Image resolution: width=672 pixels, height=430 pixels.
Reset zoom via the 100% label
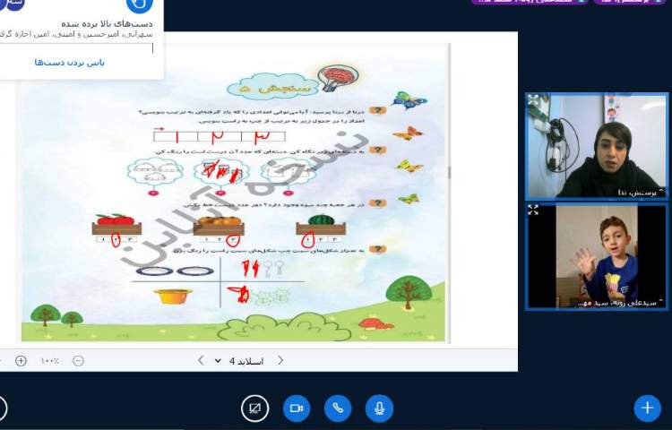pos(49,360)
